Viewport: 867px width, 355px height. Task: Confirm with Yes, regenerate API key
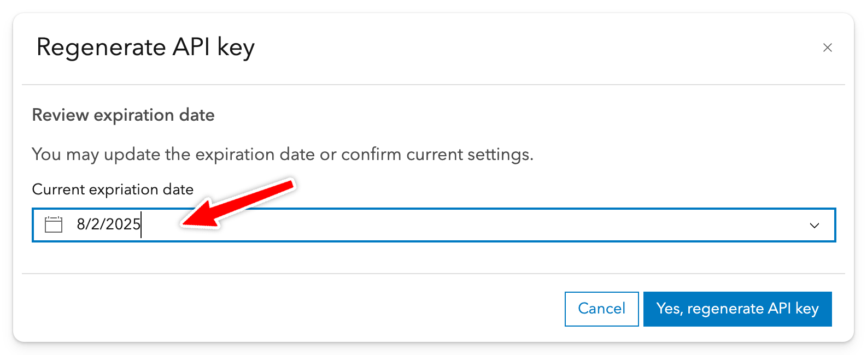[737, 309]
